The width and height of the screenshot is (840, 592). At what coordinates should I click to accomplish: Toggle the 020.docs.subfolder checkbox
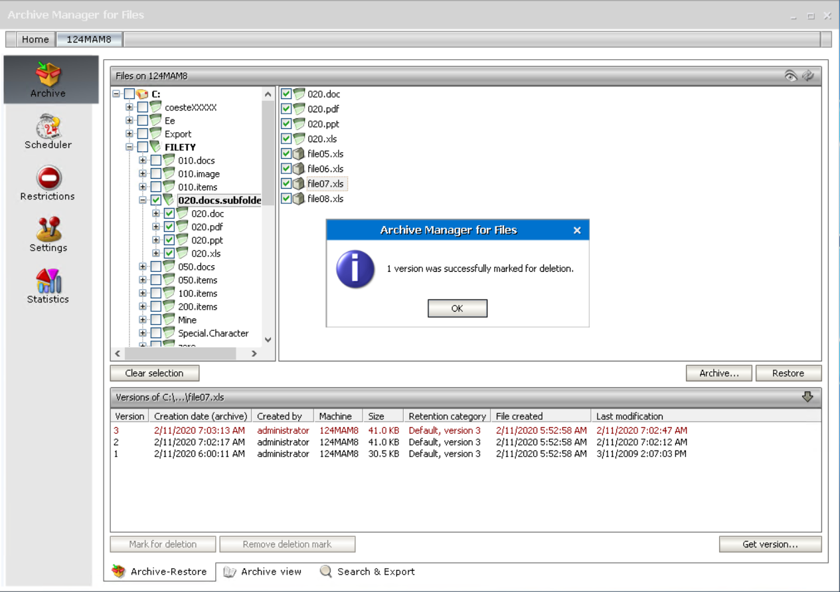point(155,200)
